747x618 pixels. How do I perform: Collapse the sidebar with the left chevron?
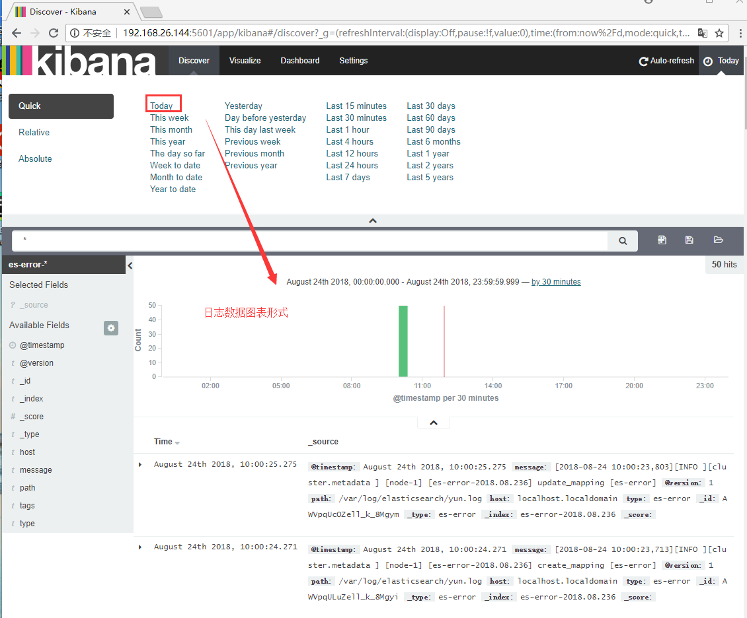130,265
